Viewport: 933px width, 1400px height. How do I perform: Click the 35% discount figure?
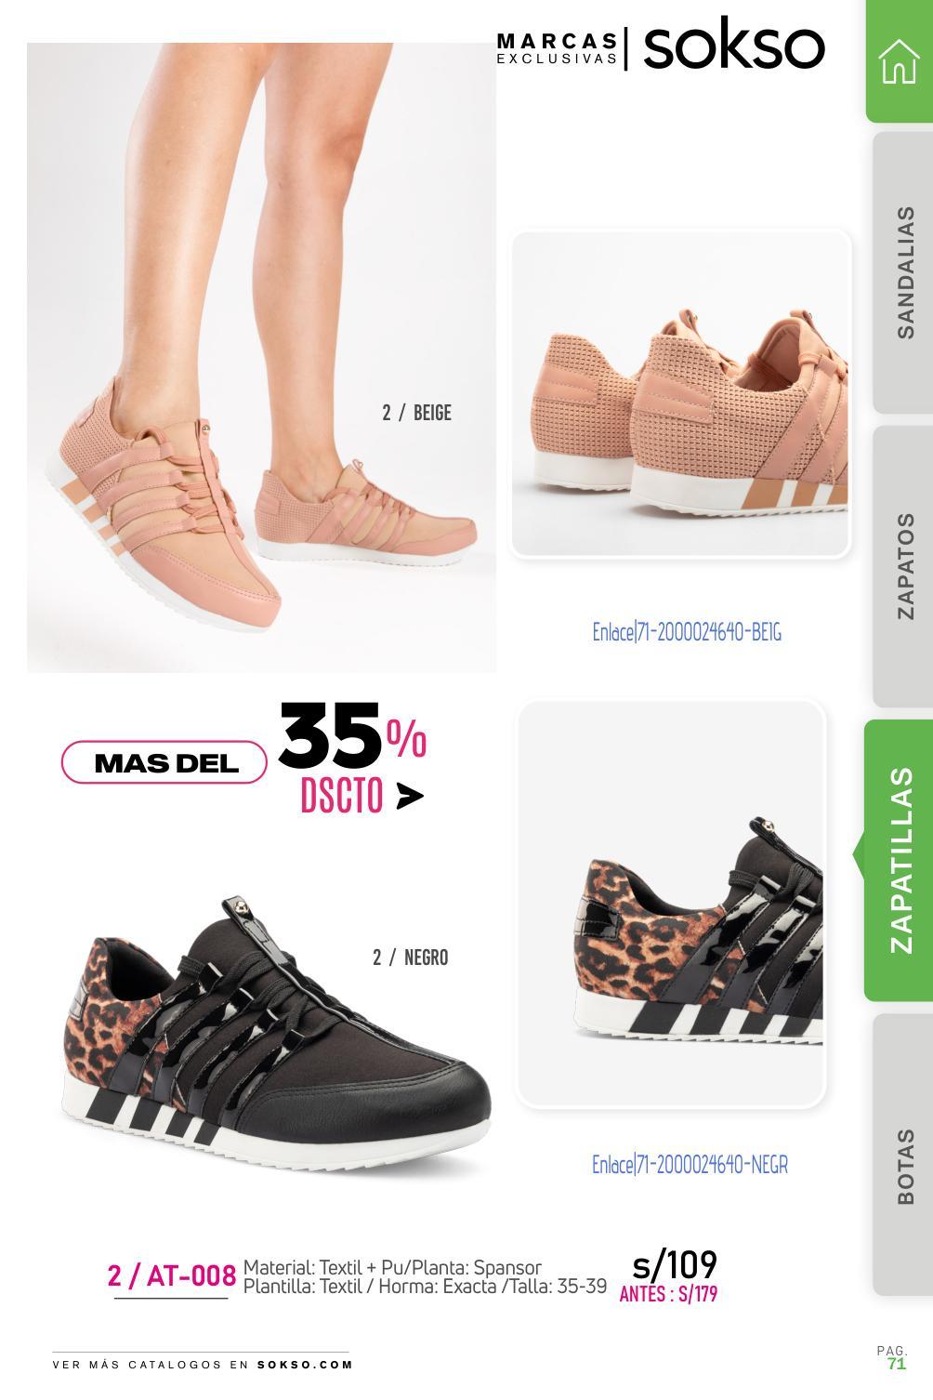(x=353, y=733)
